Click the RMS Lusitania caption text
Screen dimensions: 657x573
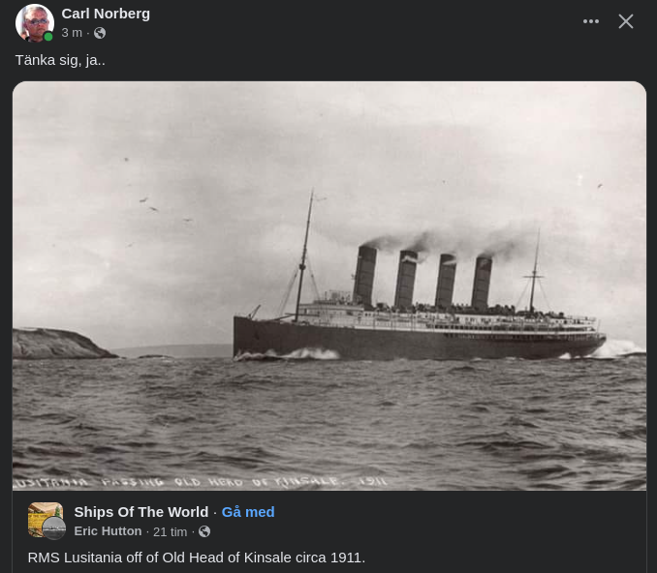click(x=197, y=558)
